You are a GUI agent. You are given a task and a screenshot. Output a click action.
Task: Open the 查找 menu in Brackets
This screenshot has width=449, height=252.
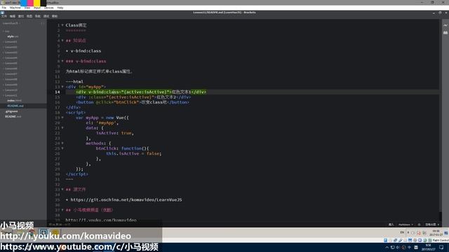[21, 16]
